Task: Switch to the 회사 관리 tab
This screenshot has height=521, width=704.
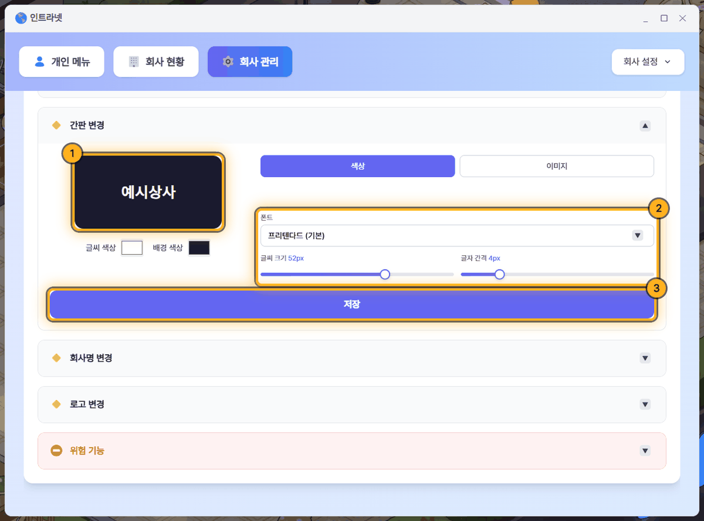Action: pos(250,62)
